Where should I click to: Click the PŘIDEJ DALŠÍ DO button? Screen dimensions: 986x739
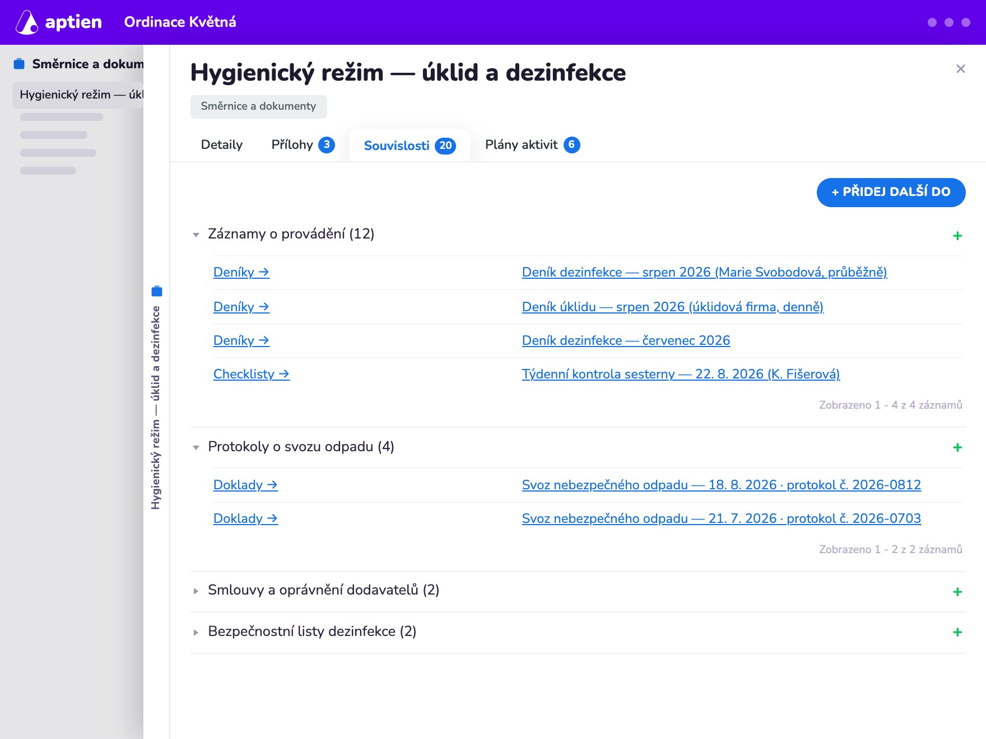click(x=891, y=192)
